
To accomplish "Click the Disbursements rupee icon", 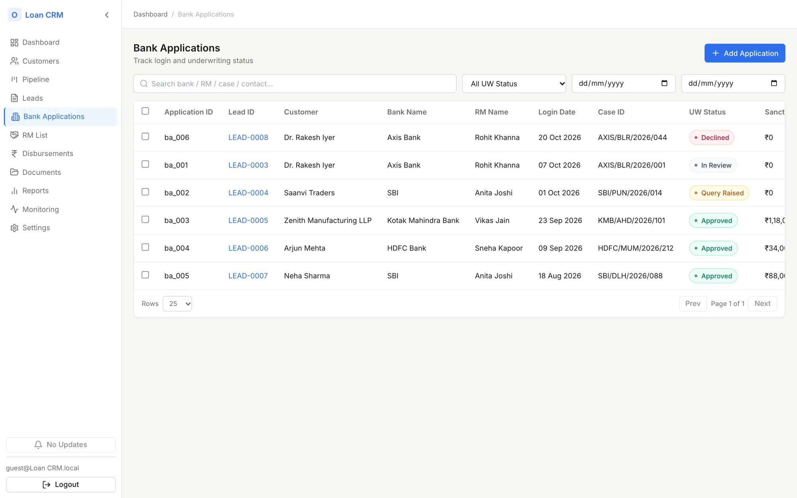I will [x=14, y=154].
